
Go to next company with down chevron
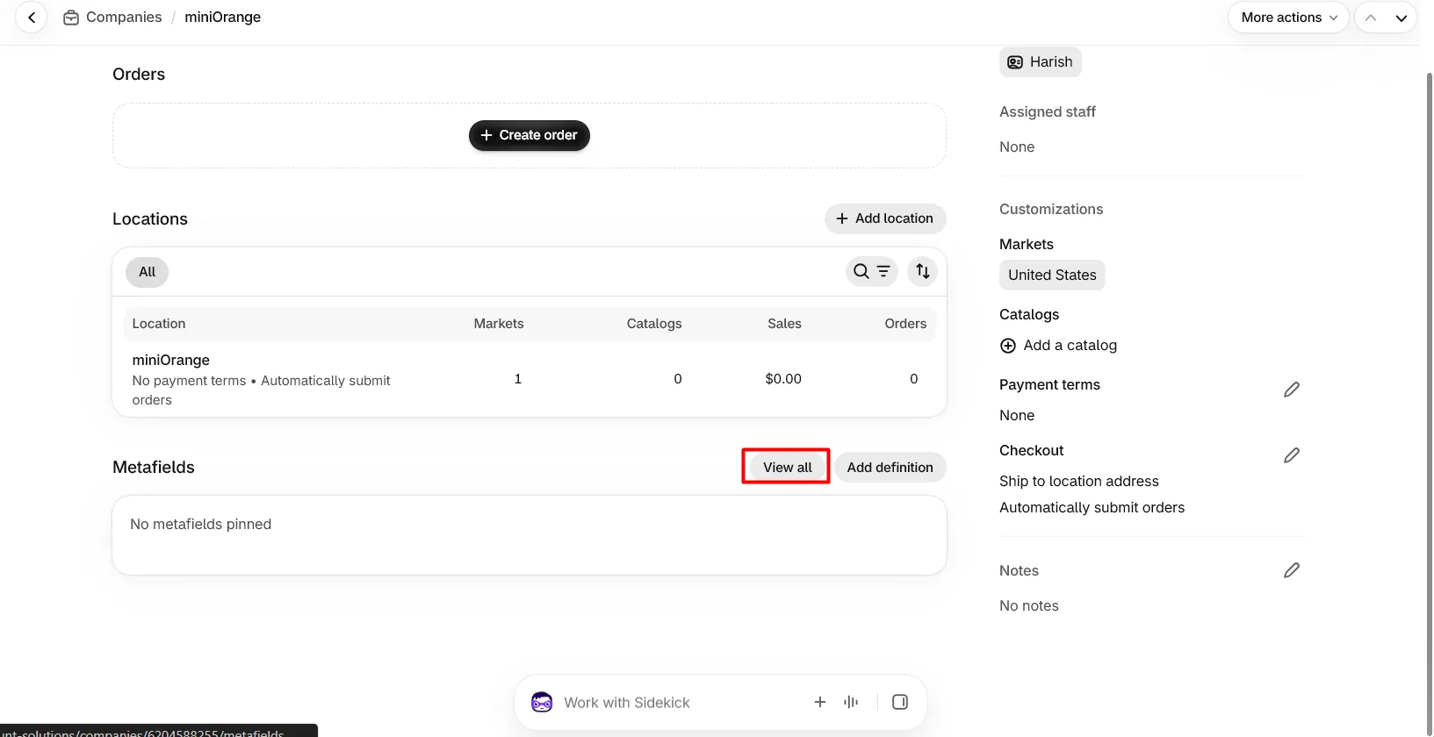pyautogui.click(x=1402, y=18)
